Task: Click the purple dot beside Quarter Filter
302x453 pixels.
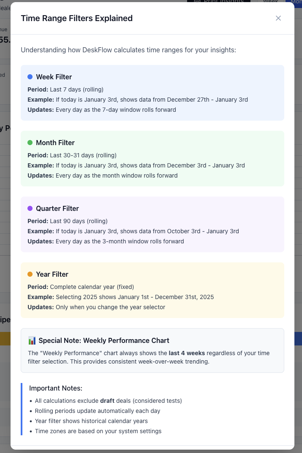Action: pos(30,208)
